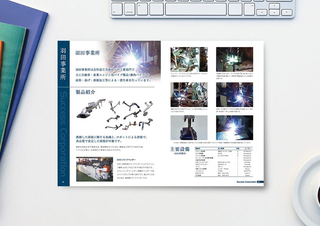Viewport: 320px width, 226px height.
Task: Click the AL, SUS 300A table cell
Action: point(223,155)
